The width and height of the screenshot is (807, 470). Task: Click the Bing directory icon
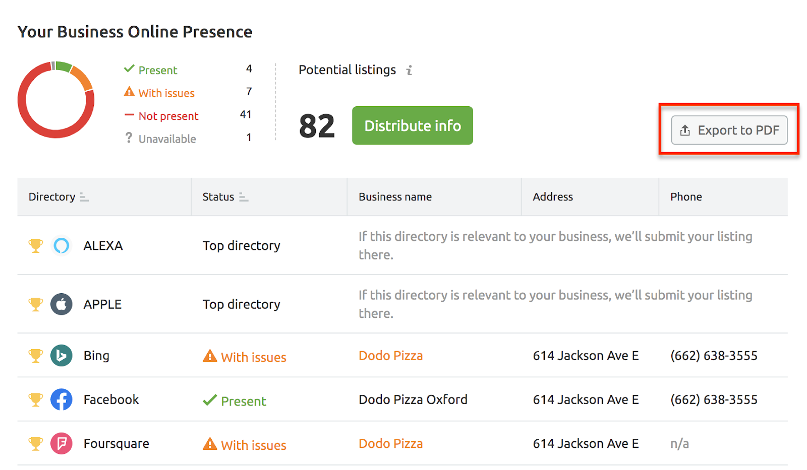point(61,355)
